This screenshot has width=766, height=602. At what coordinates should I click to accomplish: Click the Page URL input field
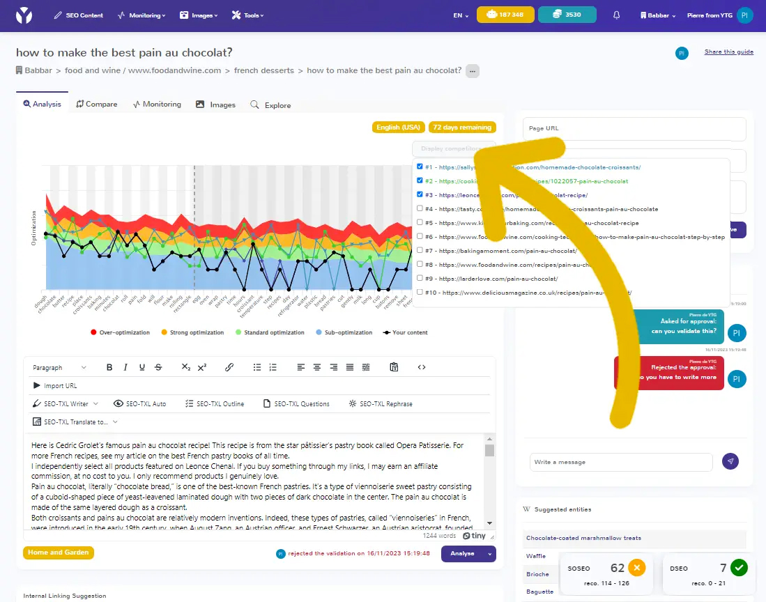coord(634,128)
